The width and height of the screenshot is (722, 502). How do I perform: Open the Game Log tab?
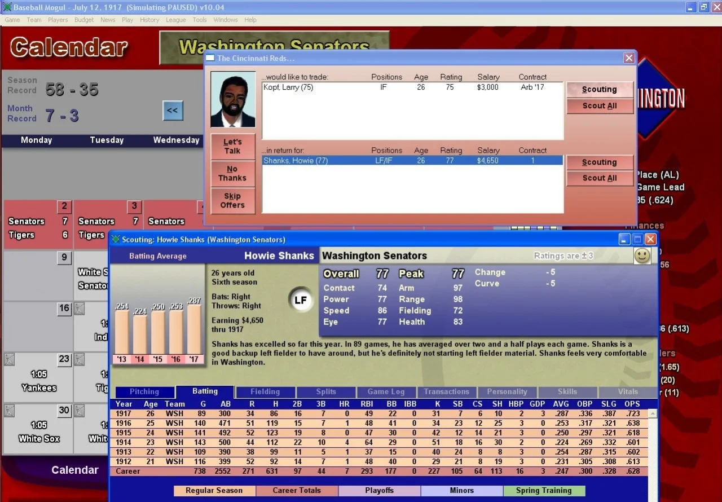pyautogui.click(x=386, y=391)
